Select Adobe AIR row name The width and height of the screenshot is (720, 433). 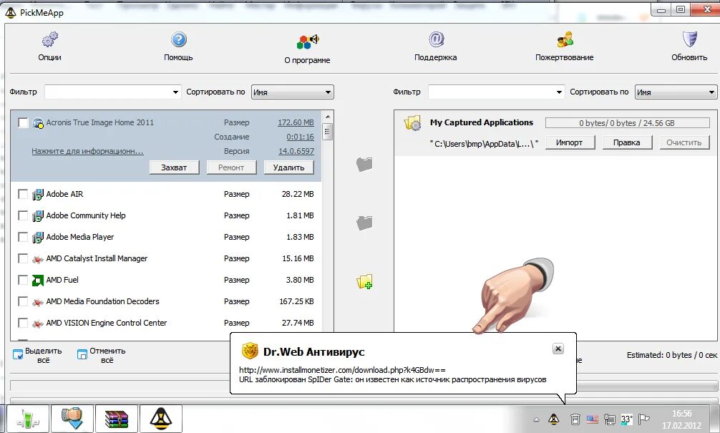(x=64, y=194)
